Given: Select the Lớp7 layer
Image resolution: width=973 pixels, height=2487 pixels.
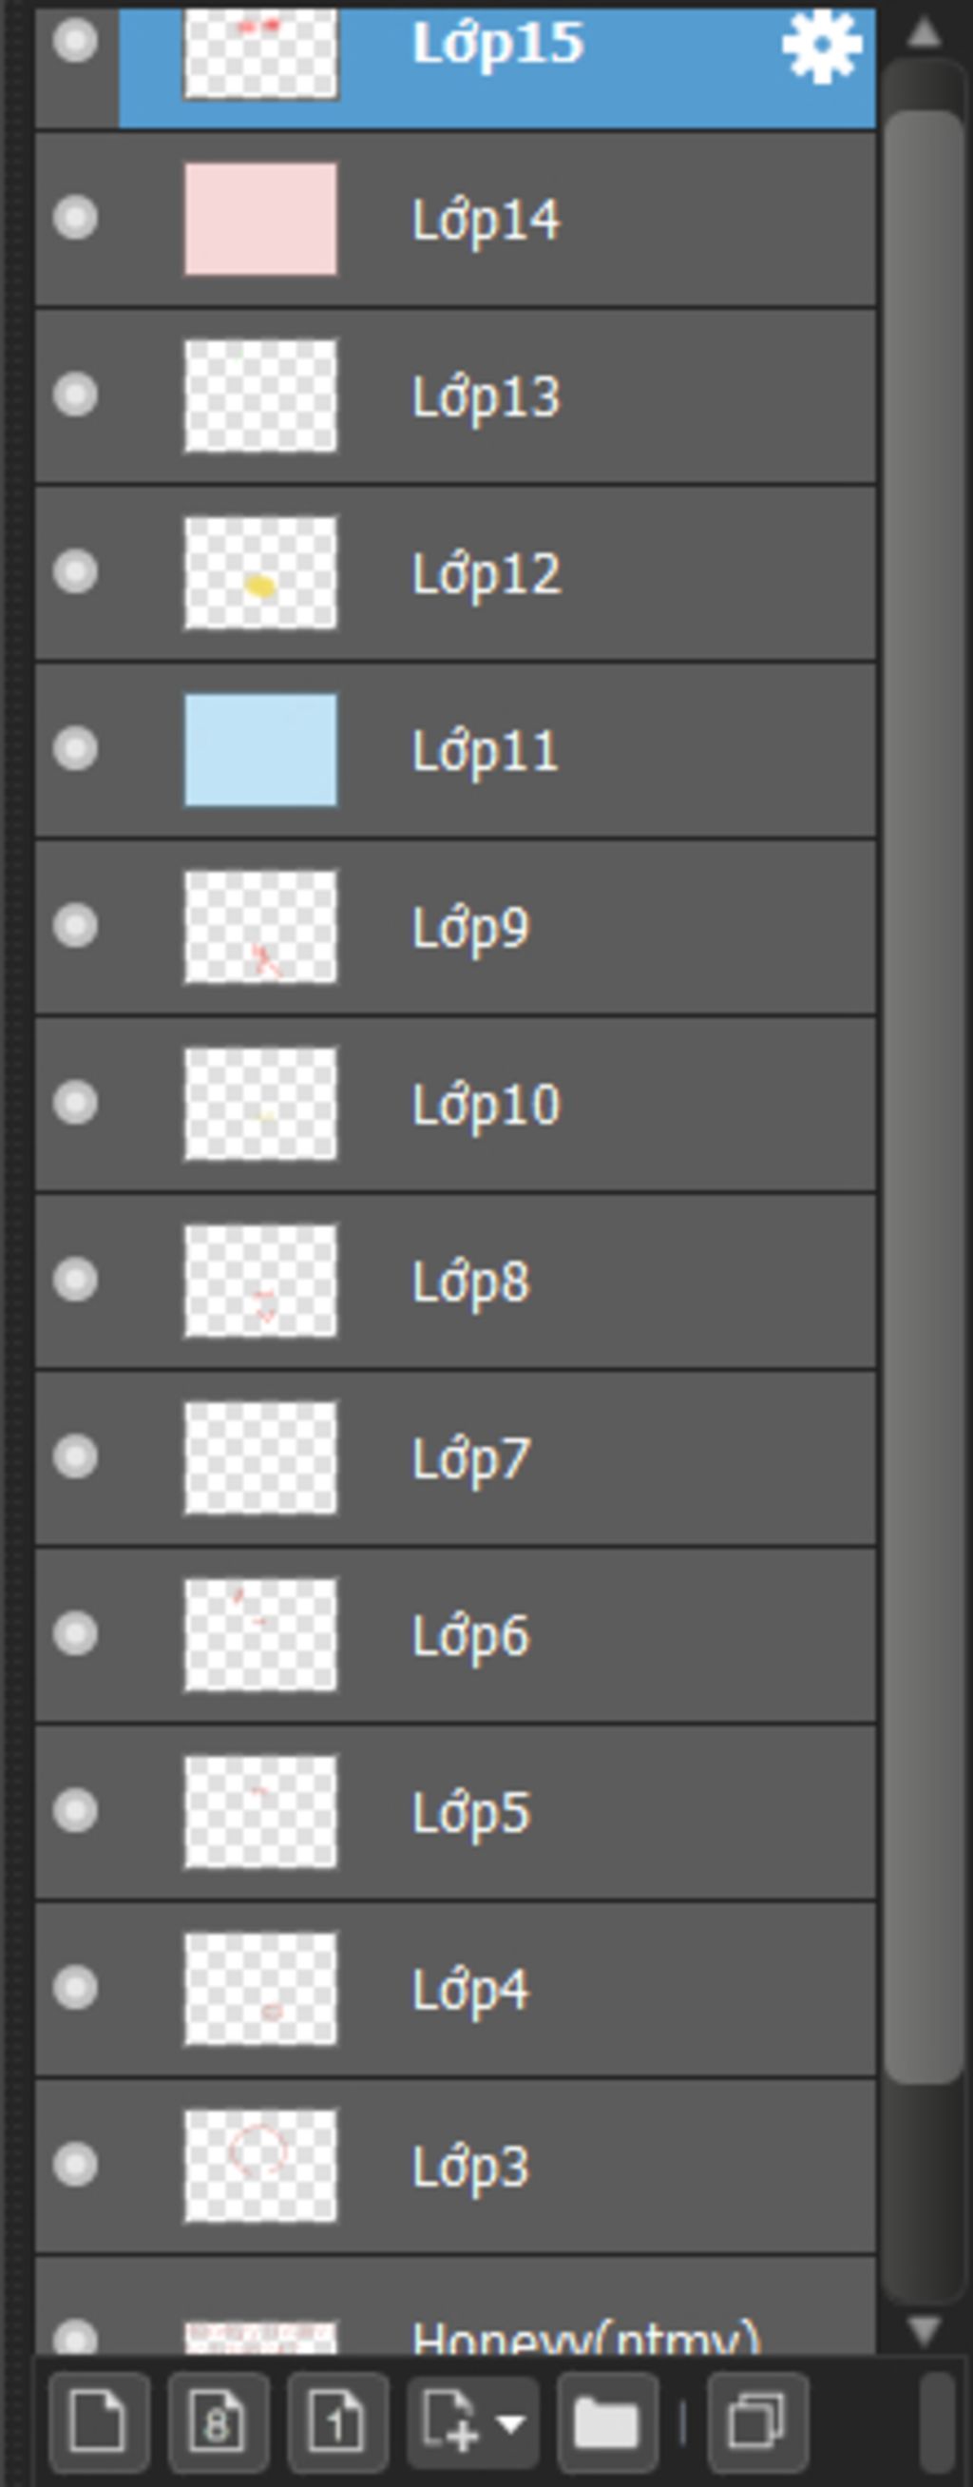Looking at the screenshot, I should click(471, 1458).
